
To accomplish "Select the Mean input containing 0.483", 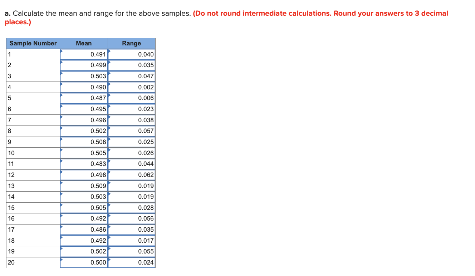I will (x=84, y=164).
